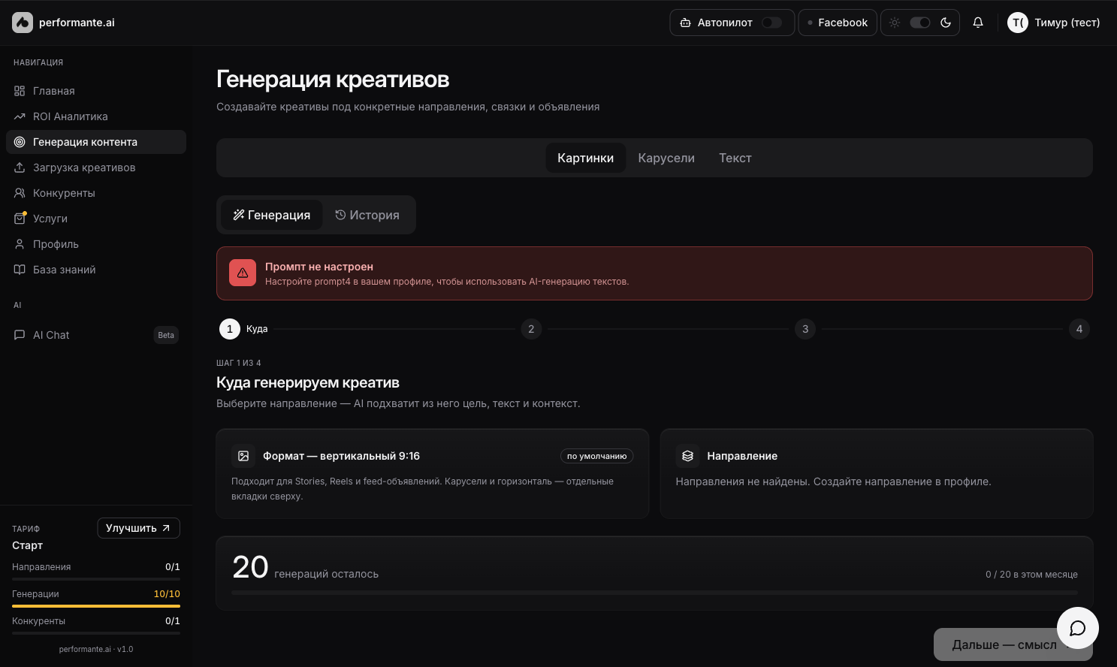Image resolution: width=1117 pixels, height=667 pixels.
Task: Toggle the light/dark theme switch
Action: pos(920,23)
